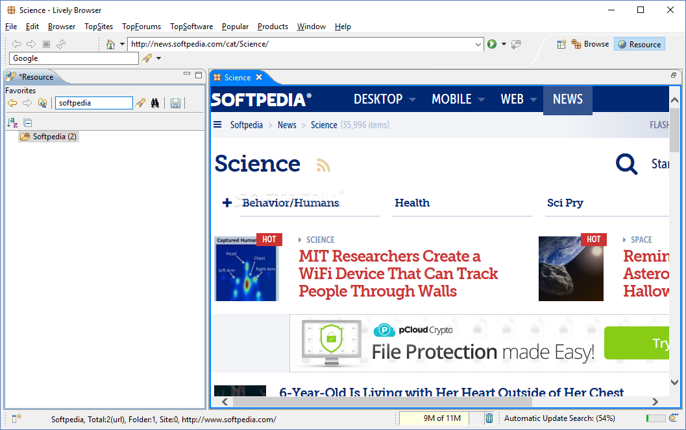Screen dimensions: 686x430
Task: Click the Favorites forward arrow
Action: pos(27,103)
